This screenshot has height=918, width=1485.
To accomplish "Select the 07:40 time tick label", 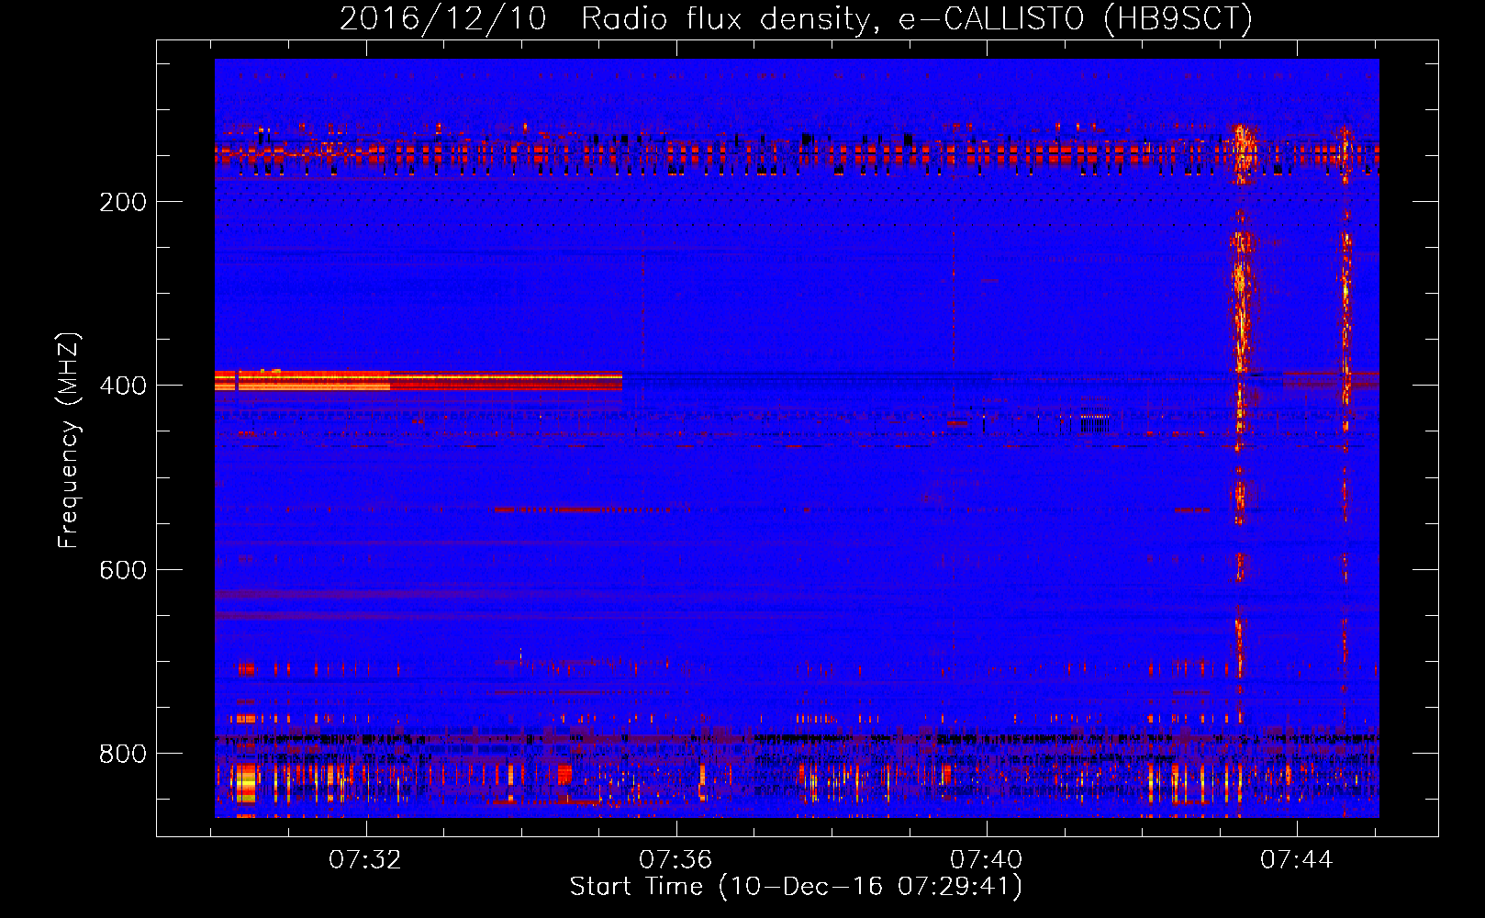I will [x=986, y=859].
